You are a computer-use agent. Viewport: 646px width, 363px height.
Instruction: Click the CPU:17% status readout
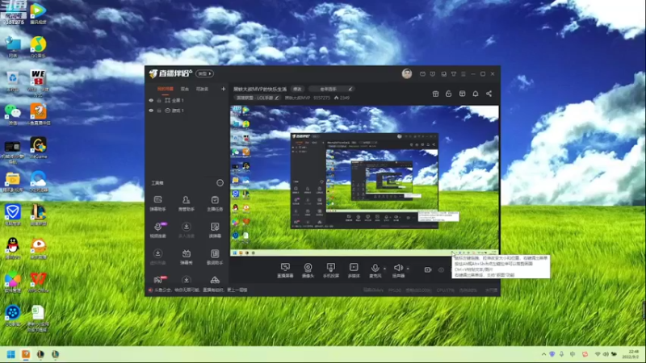446,290
